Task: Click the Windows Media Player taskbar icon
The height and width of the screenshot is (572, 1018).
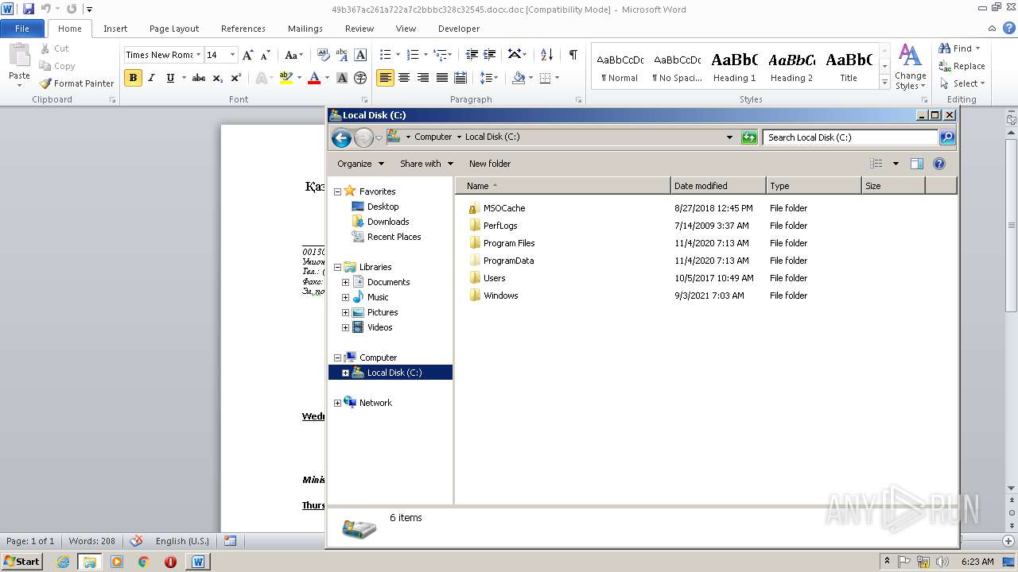Action: [x=117, y=562]
